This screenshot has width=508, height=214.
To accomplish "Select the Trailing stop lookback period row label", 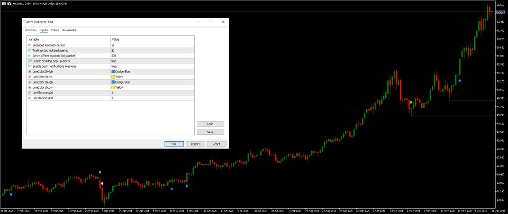I will click(x=51, y=50).
